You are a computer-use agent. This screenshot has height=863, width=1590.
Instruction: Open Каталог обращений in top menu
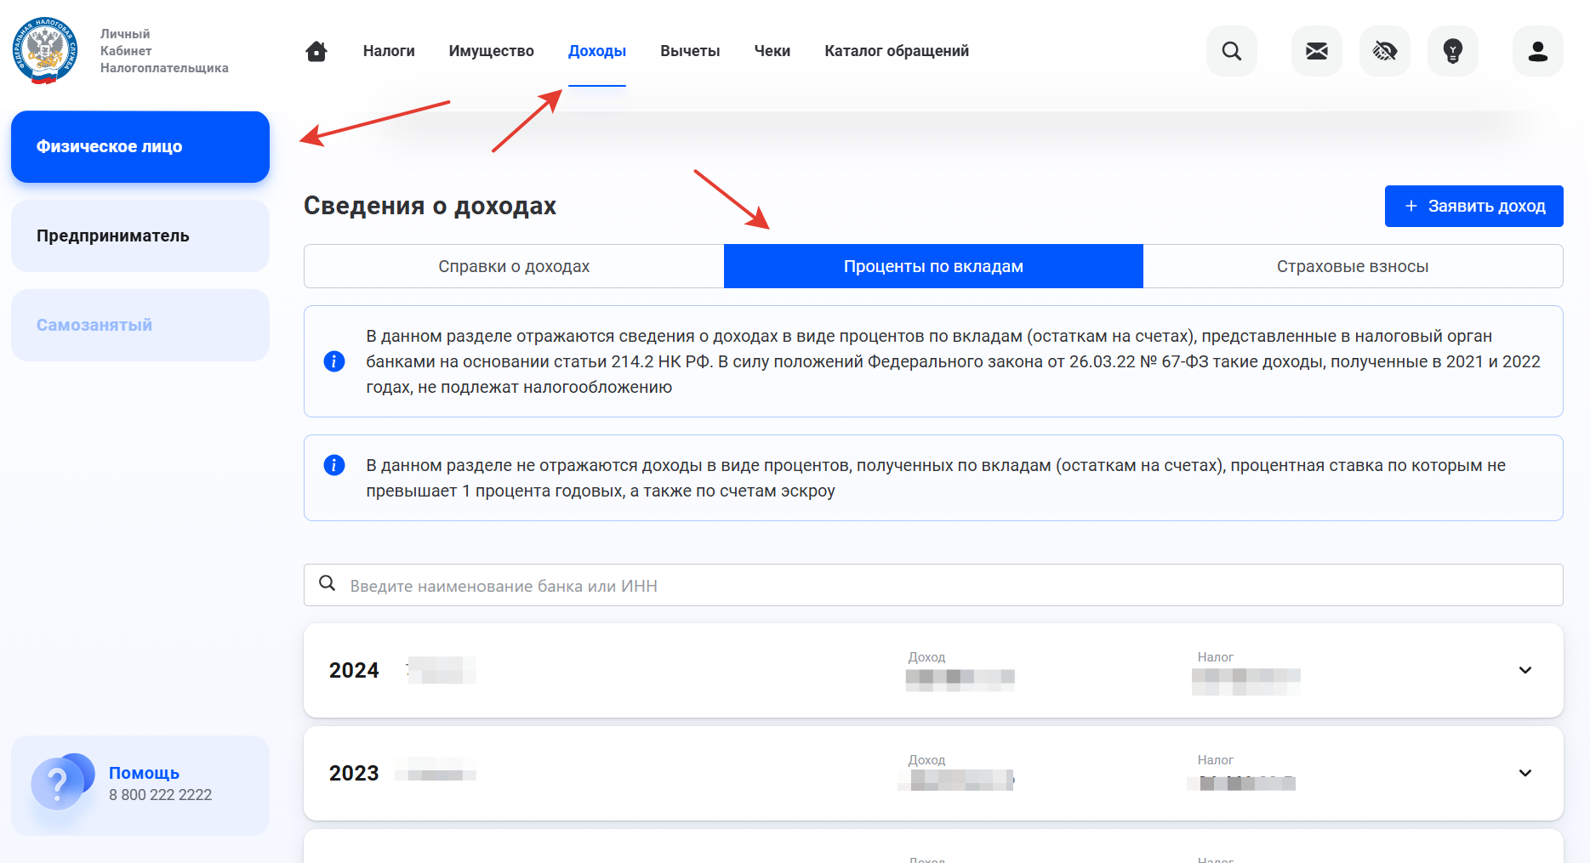(x=896, y=51)
